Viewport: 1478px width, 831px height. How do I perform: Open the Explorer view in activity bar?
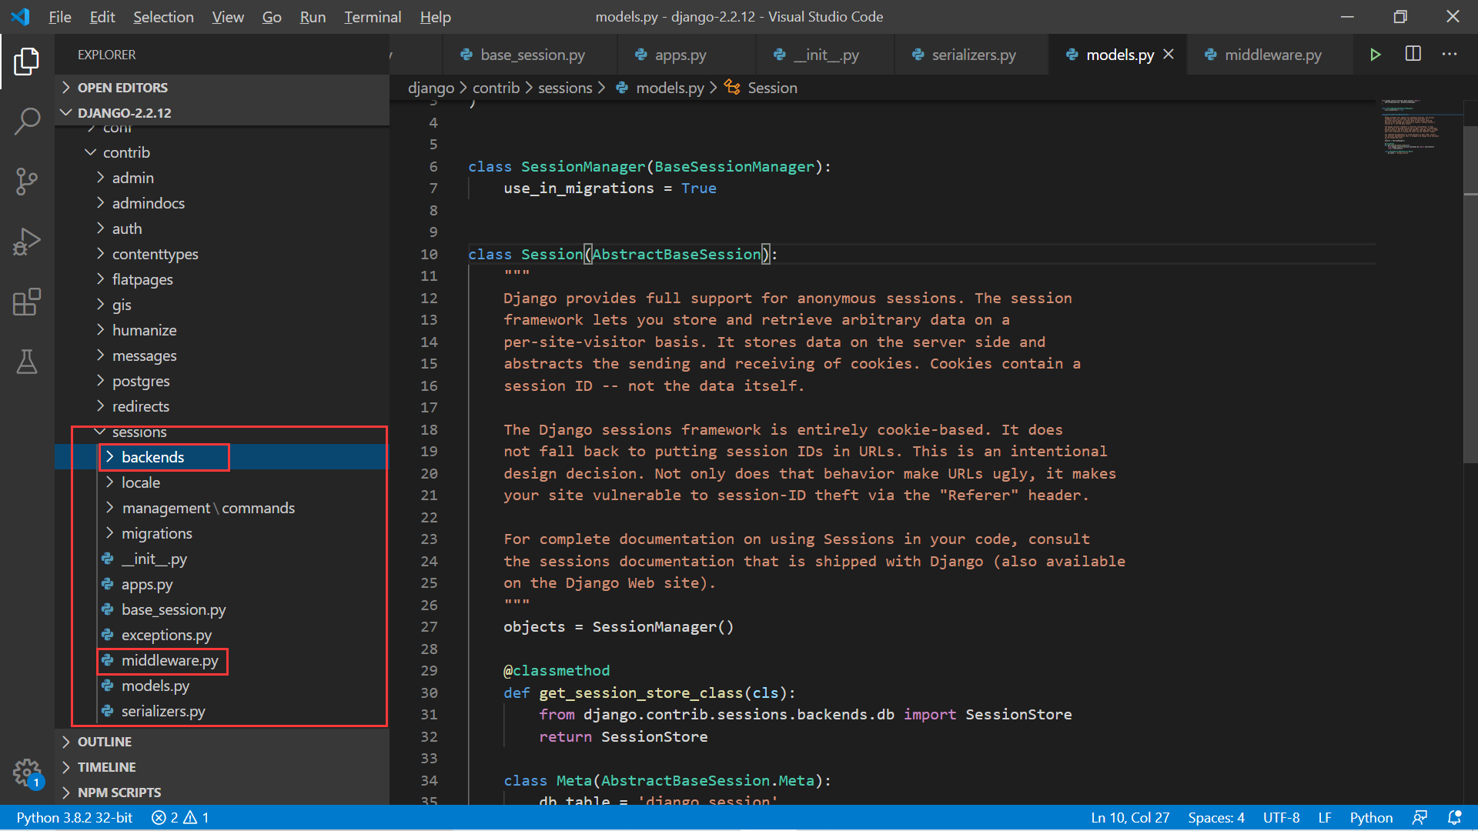(x=27, y=62)
